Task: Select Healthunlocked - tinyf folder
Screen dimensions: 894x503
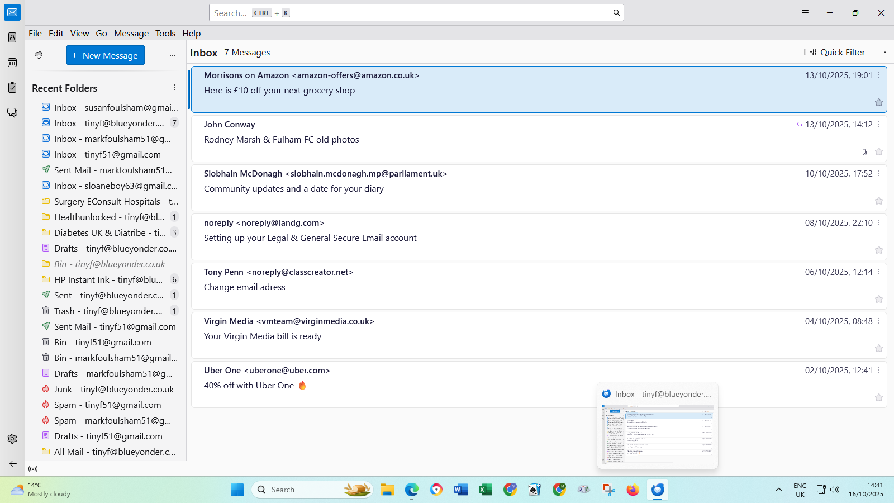Action: click(x=110, y=217)
